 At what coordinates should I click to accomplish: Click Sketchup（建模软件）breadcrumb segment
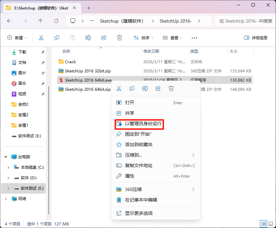[122, 21]
